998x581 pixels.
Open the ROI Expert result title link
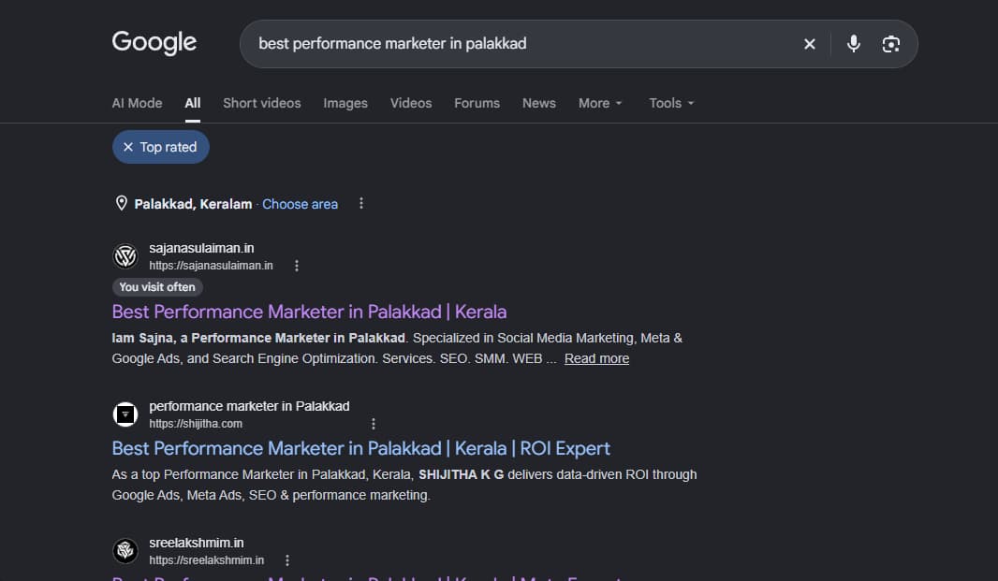pos(360,449)
